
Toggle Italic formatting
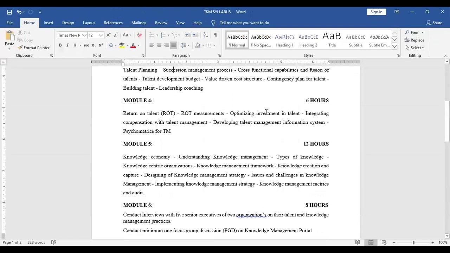tap(67, 45)
